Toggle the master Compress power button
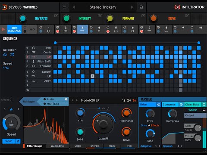The image size is (207, 155). tap(181, 105)
